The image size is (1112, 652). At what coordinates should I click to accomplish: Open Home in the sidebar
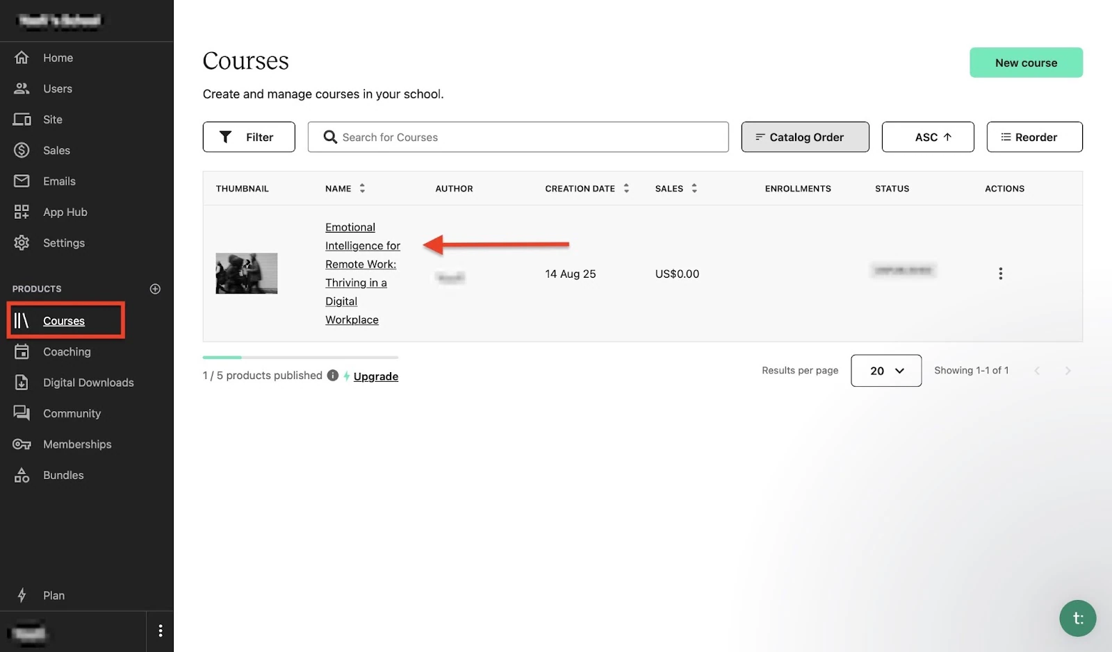point(58,58)
